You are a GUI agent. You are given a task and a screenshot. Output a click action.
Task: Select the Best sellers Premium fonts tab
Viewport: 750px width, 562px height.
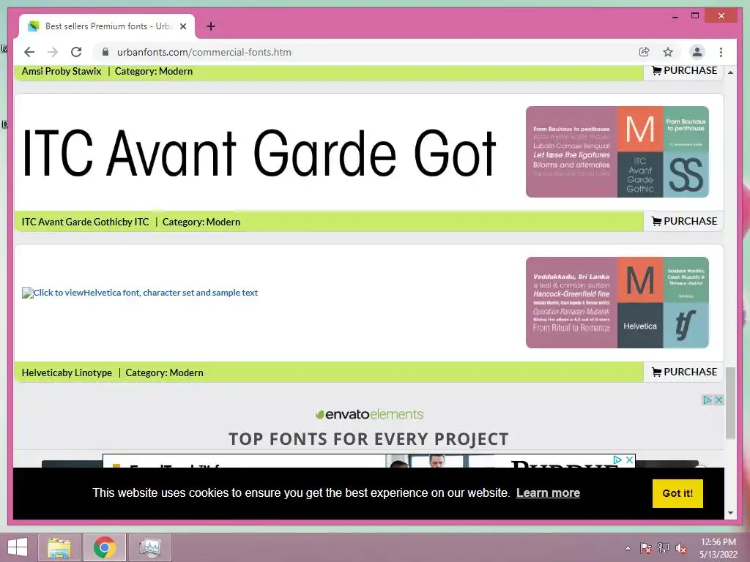click(x=107, y=26)
